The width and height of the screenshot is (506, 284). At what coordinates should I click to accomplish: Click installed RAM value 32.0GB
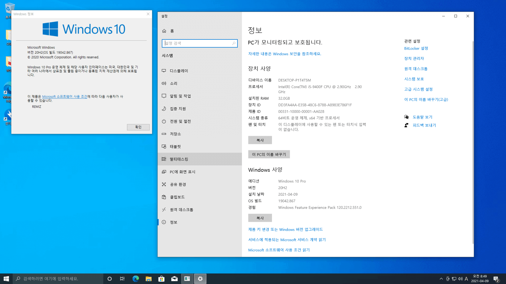pos(284,98)
